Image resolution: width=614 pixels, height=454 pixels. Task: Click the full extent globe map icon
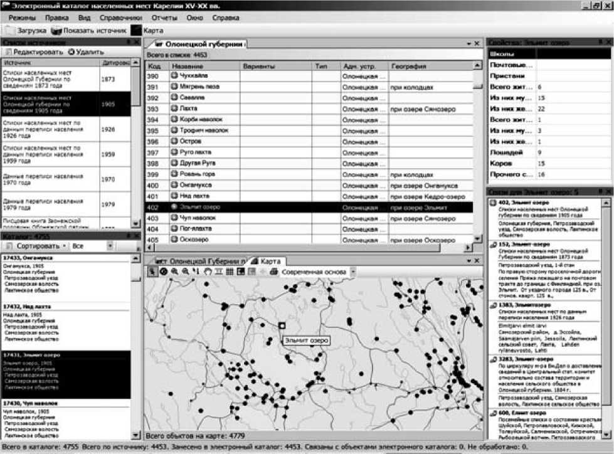164,272
